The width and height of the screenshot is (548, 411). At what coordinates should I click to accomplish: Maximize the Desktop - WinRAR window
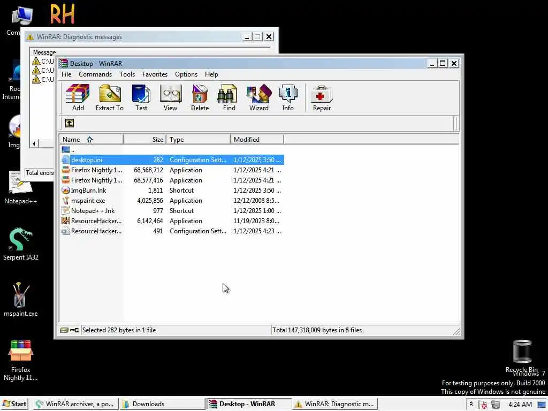click(443, 63)
